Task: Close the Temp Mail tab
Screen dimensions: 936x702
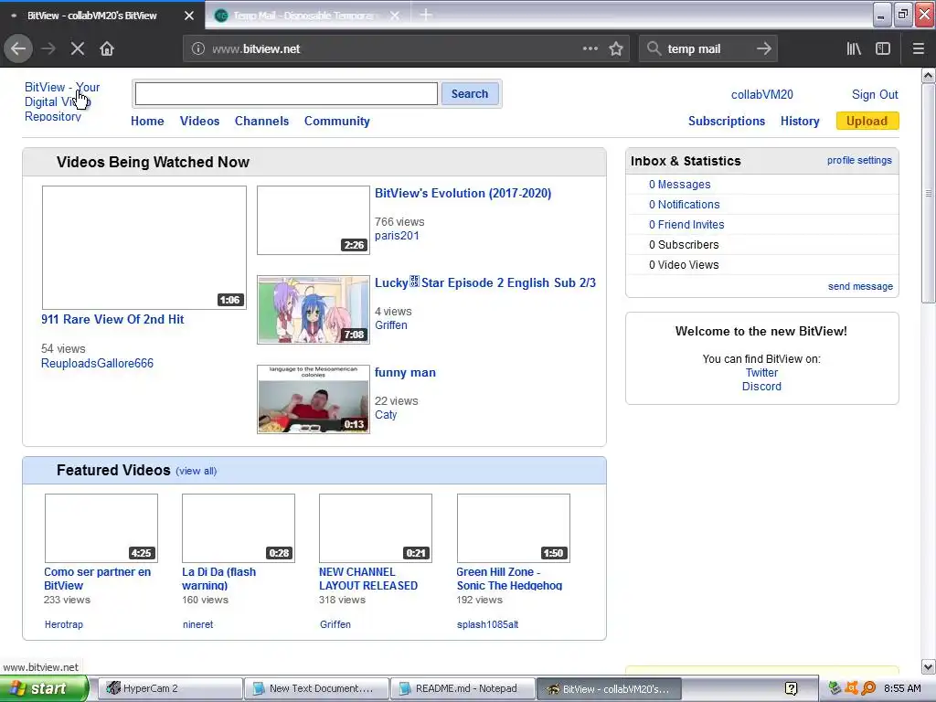Action: coord(395,16)
